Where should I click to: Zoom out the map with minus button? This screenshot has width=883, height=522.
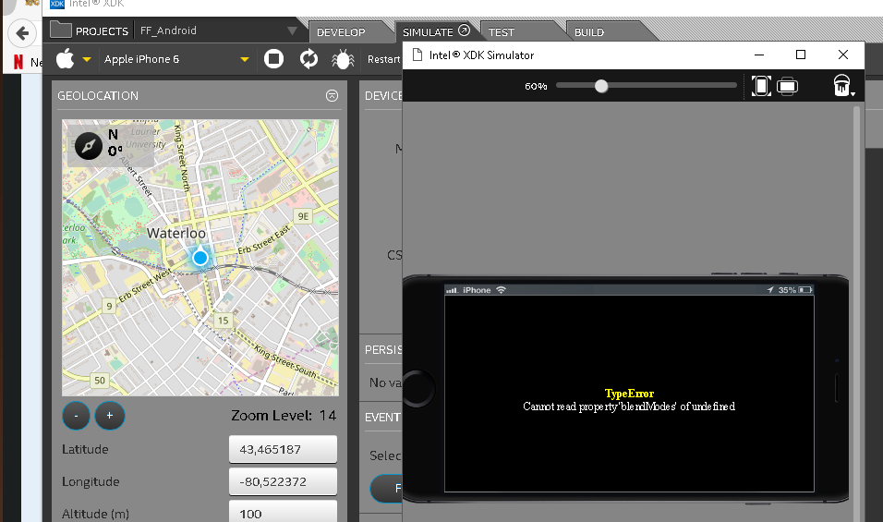pyautogui.click(x=76, y=416)
